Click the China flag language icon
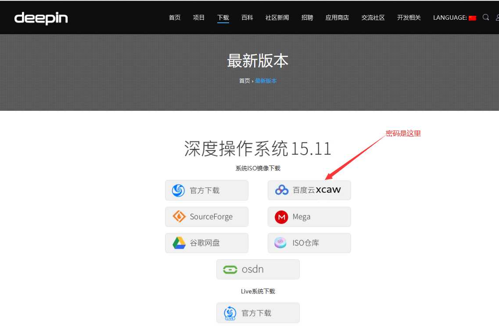The image size is (499, 328). (472, 18)
